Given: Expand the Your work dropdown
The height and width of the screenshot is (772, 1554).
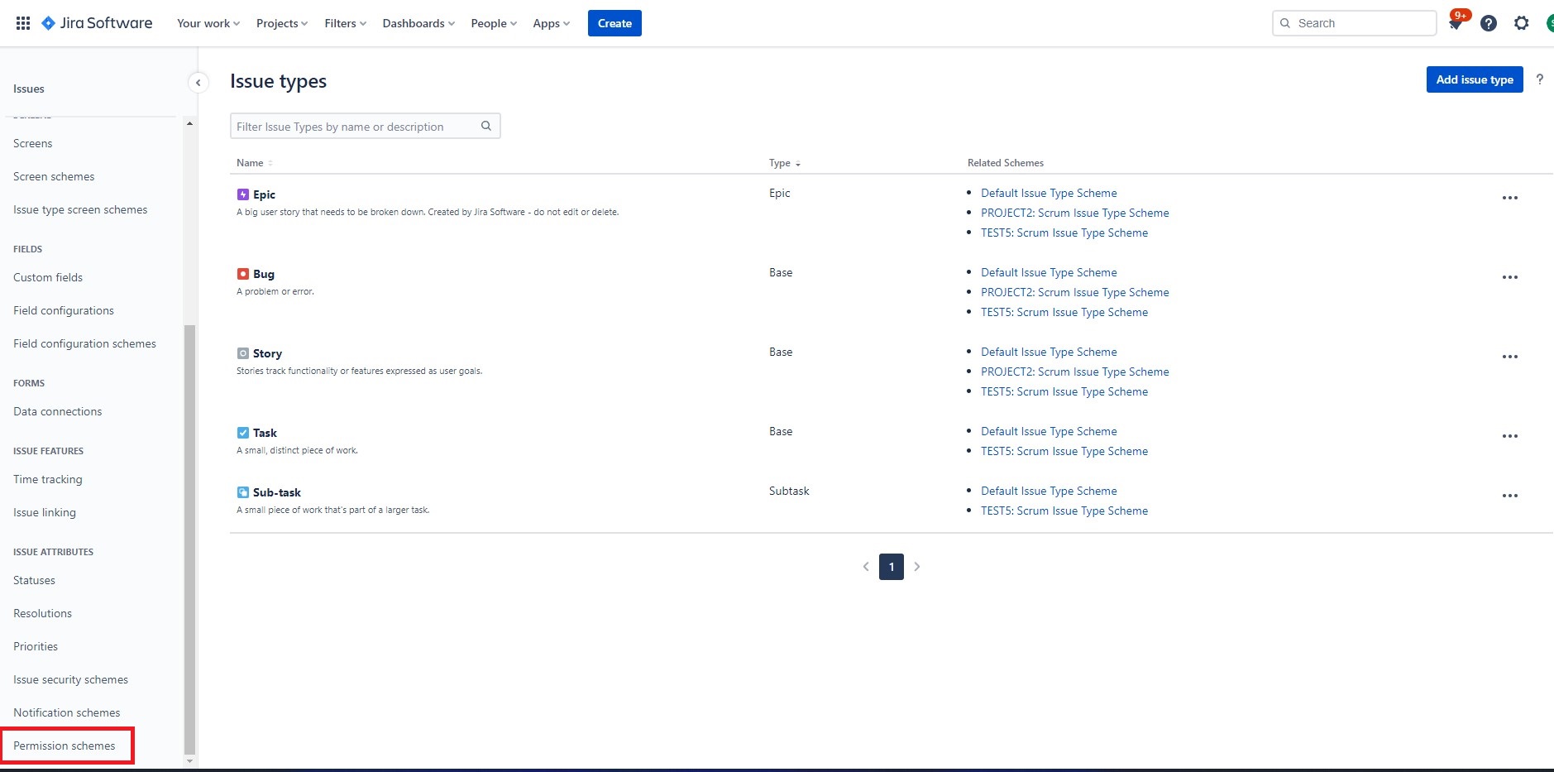Looking at the screenshot, I should 208,23.
